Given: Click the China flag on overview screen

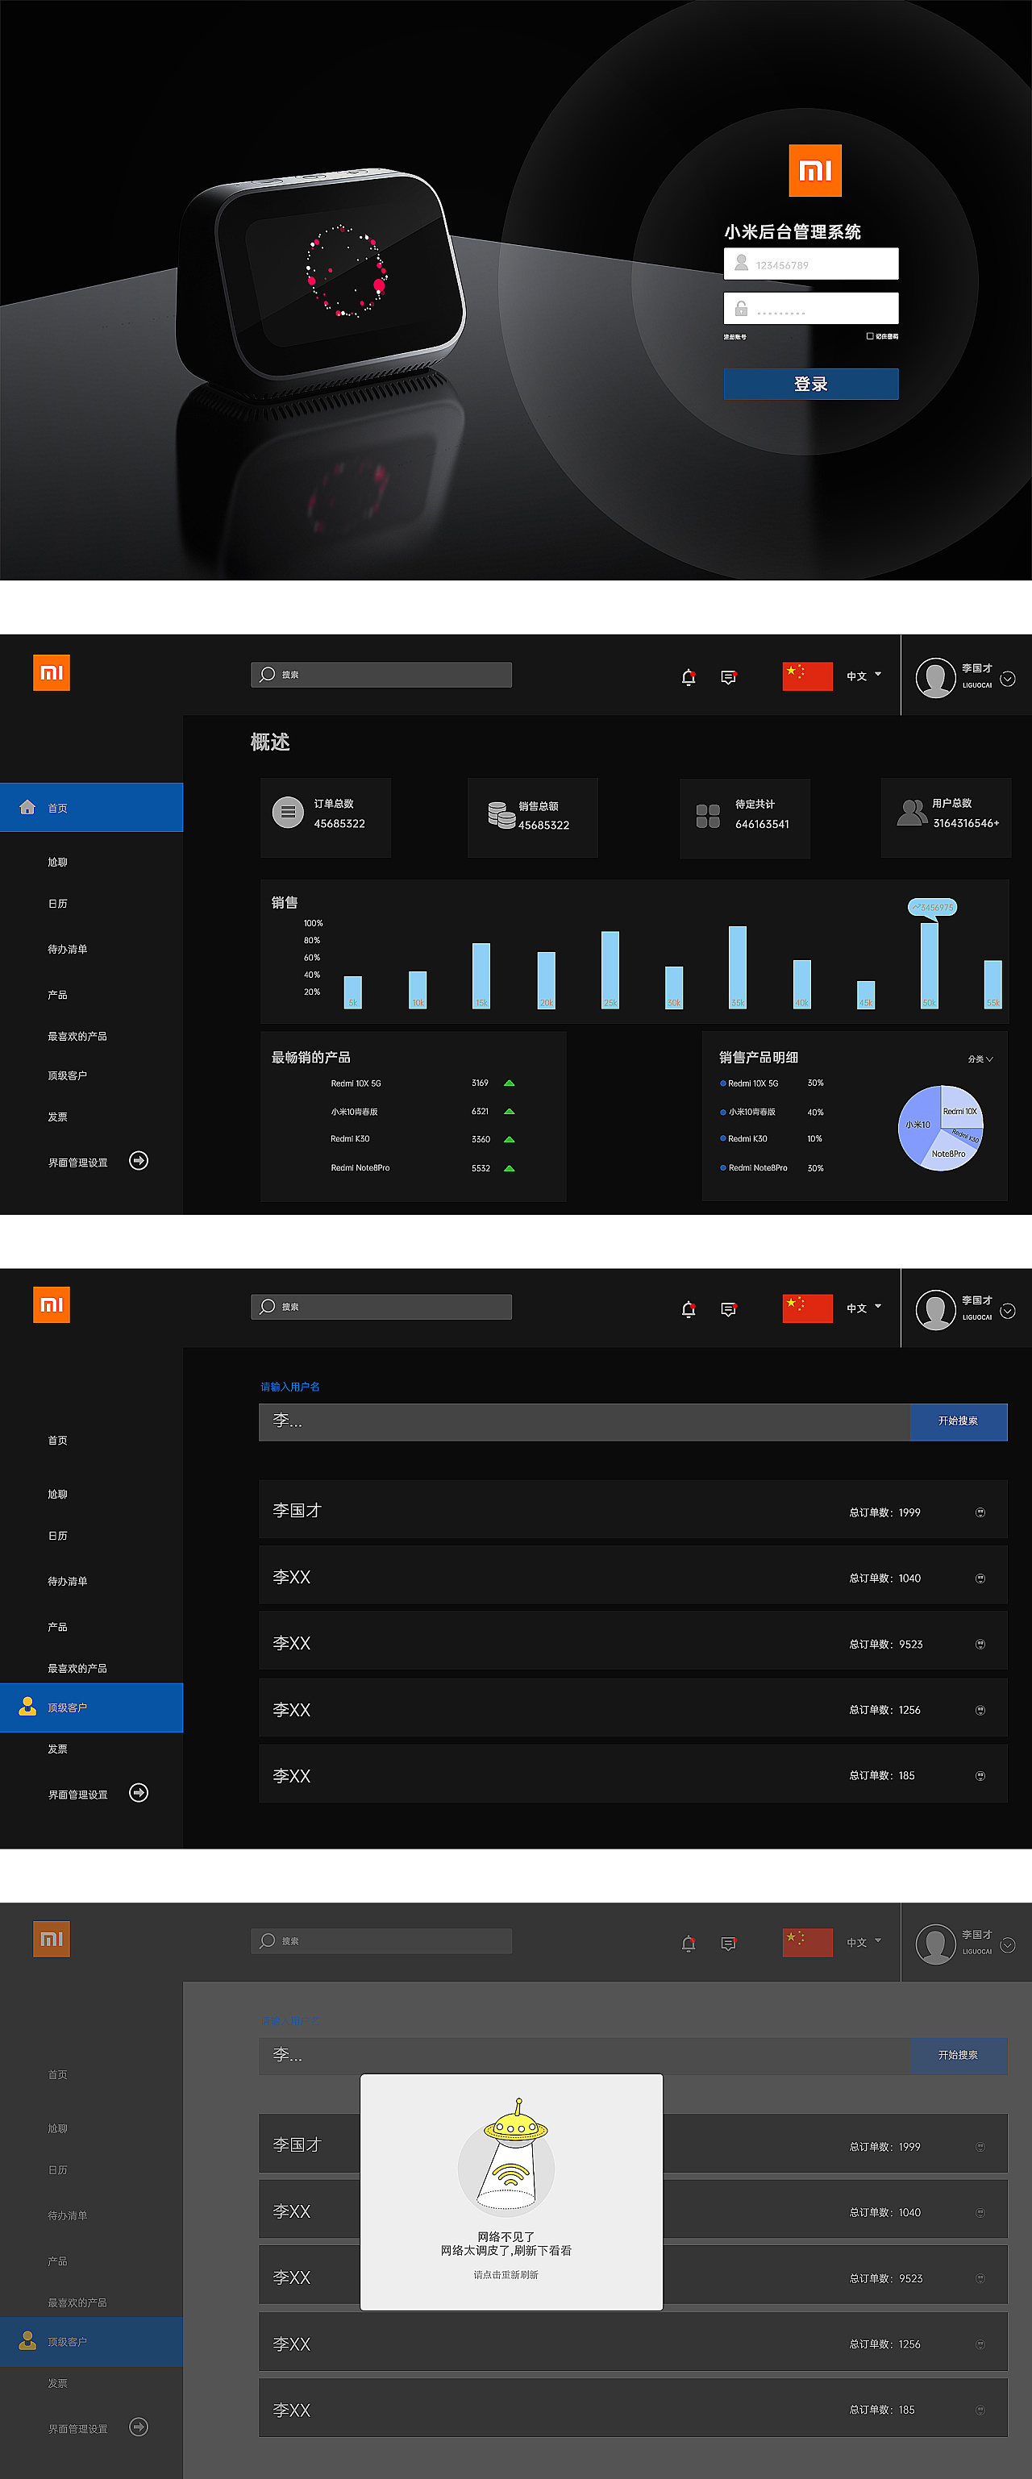Looking at the screenshot, I should click(x=808, y=676).
